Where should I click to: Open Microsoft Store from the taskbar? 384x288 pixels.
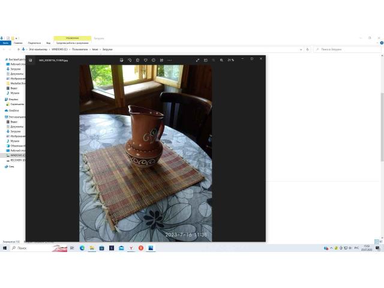pyautogui.click(x=101, y=248)
